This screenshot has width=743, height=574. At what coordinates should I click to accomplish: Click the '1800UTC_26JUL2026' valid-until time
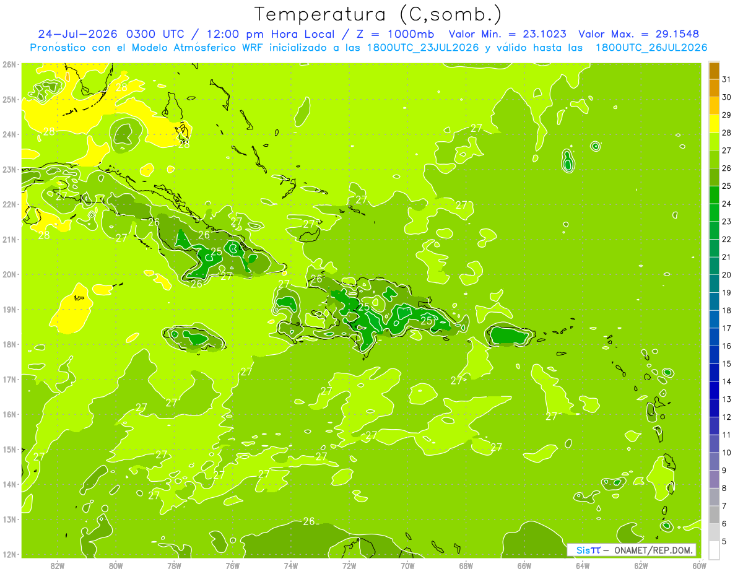coord(651,48)
